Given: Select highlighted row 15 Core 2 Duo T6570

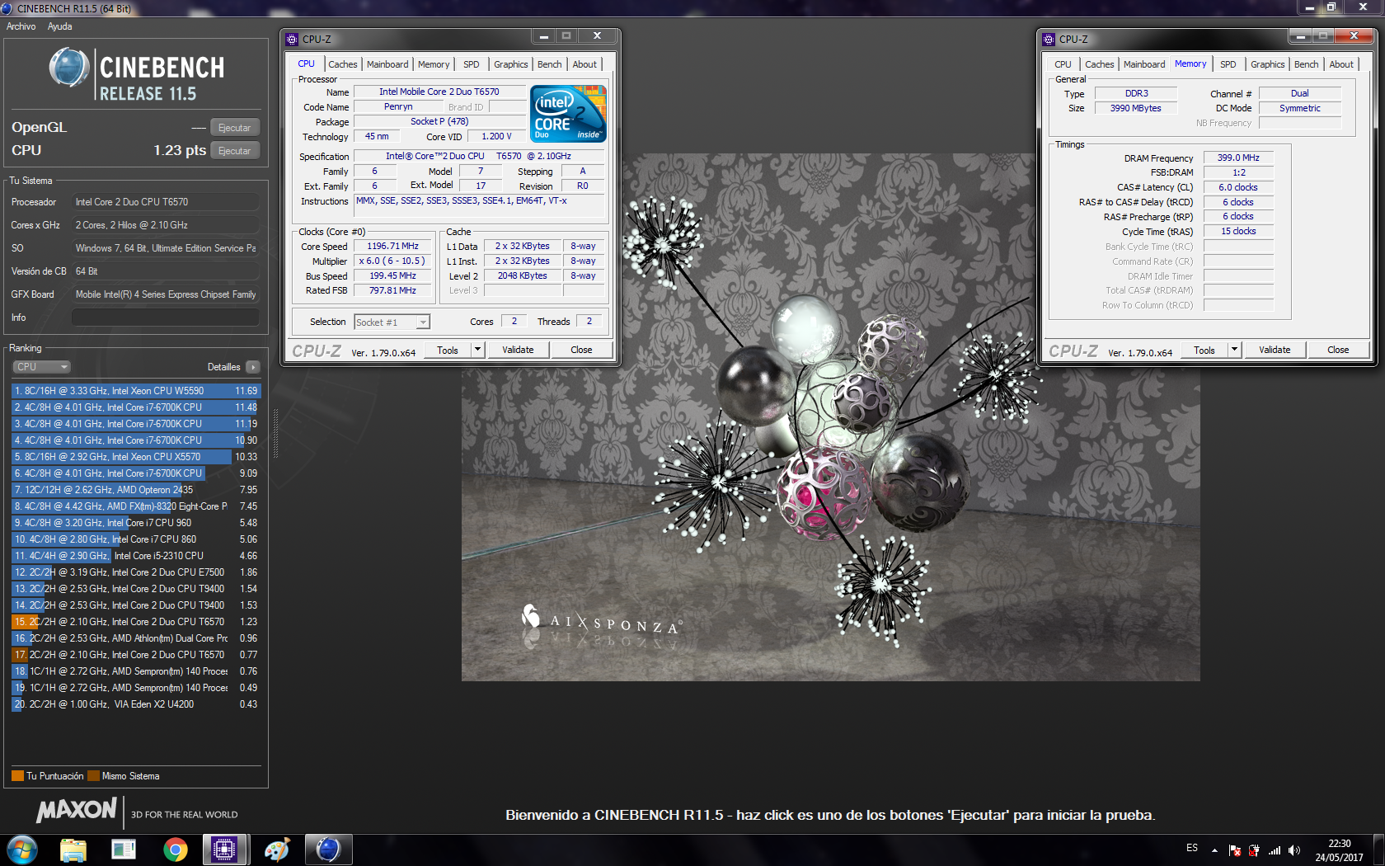Looking at the screenshot, I should (x=136, y=622).
